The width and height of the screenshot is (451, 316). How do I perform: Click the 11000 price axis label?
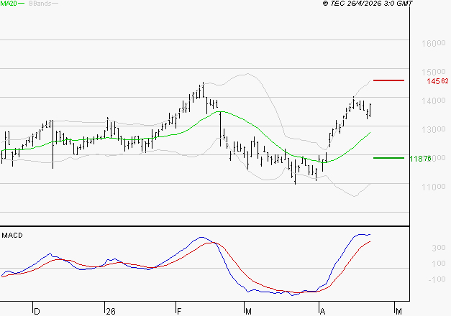point(434,187)
